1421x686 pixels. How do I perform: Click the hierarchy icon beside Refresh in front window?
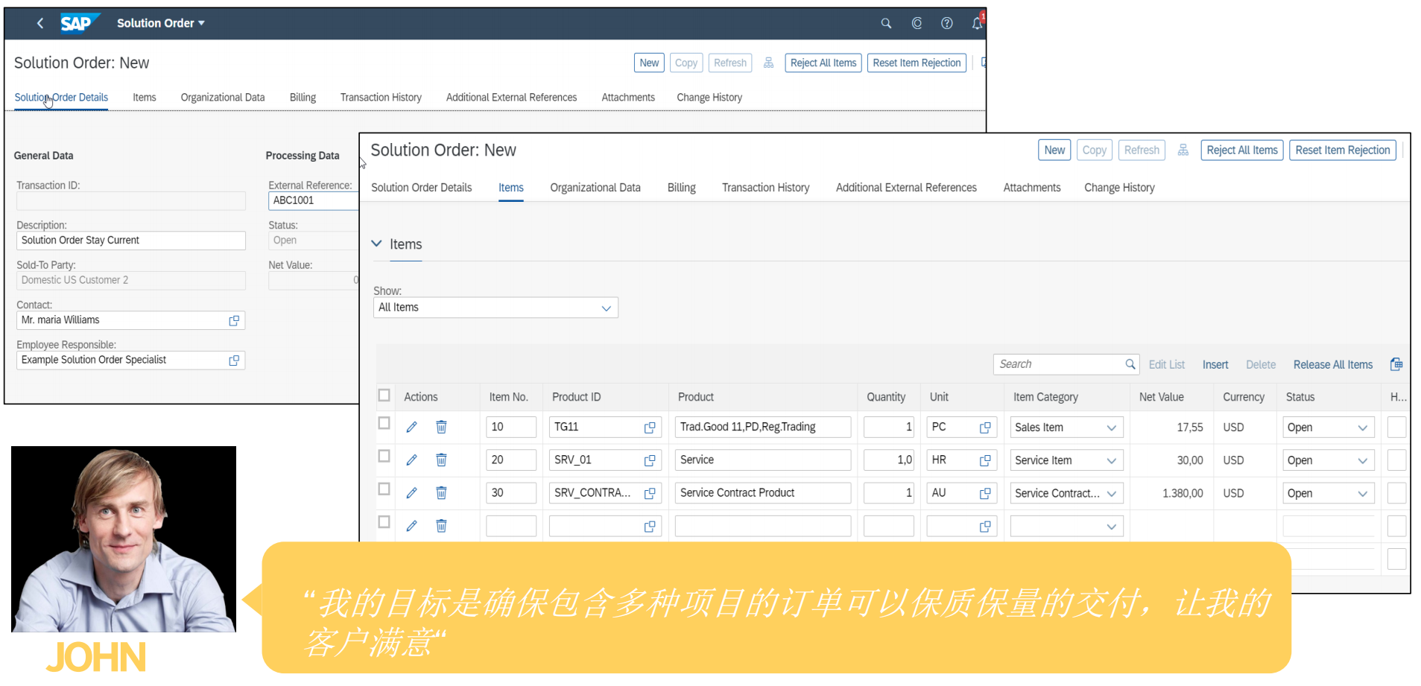click(x=1183, y=150)
